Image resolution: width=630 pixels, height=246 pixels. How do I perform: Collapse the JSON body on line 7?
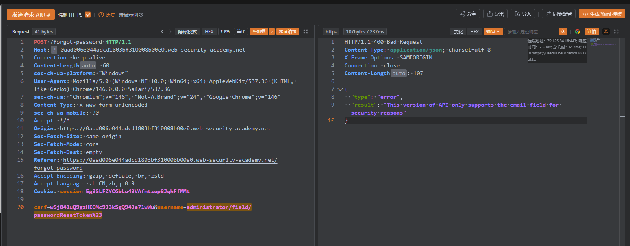340,89
